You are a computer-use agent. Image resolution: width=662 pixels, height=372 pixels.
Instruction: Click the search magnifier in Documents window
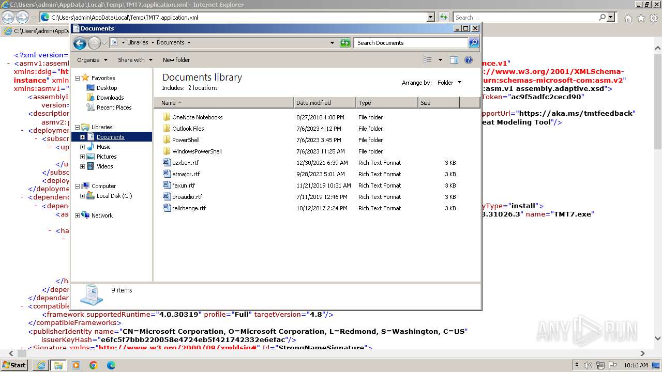click(474, 43)
